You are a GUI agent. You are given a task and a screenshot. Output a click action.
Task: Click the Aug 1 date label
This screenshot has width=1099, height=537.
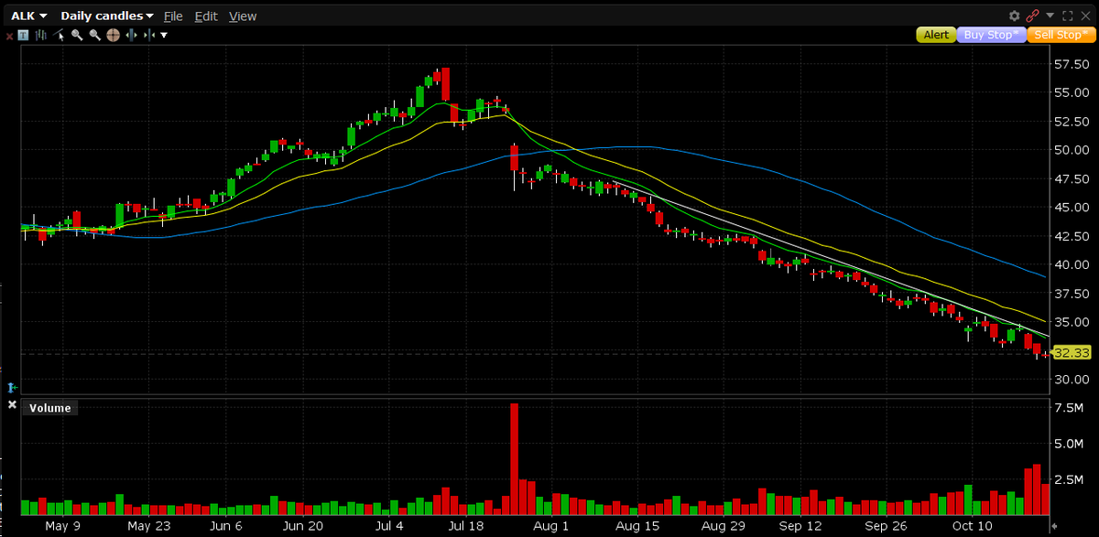click(x=550, y=526)
